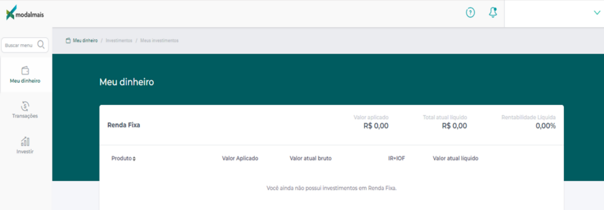
Task: Sort by Produto column arrows
Action: [134, 159]
